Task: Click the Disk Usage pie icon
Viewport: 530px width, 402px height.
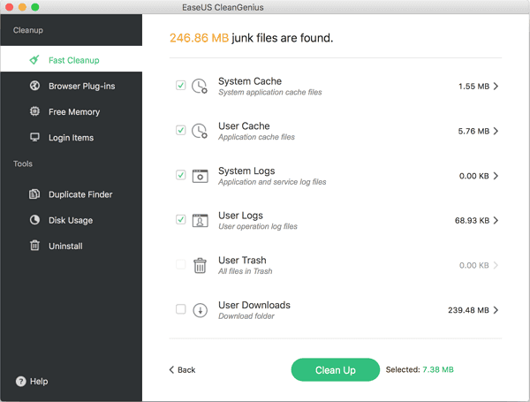Action: (x=34, y=220)
